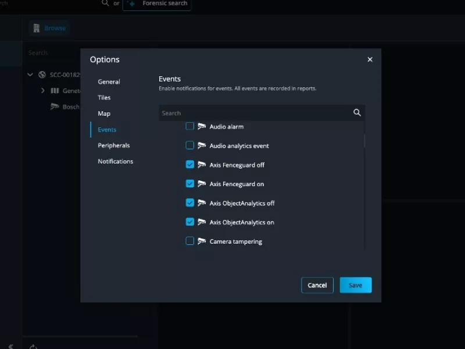
Task: Click the Save button
Action: [x=355, y=285]
